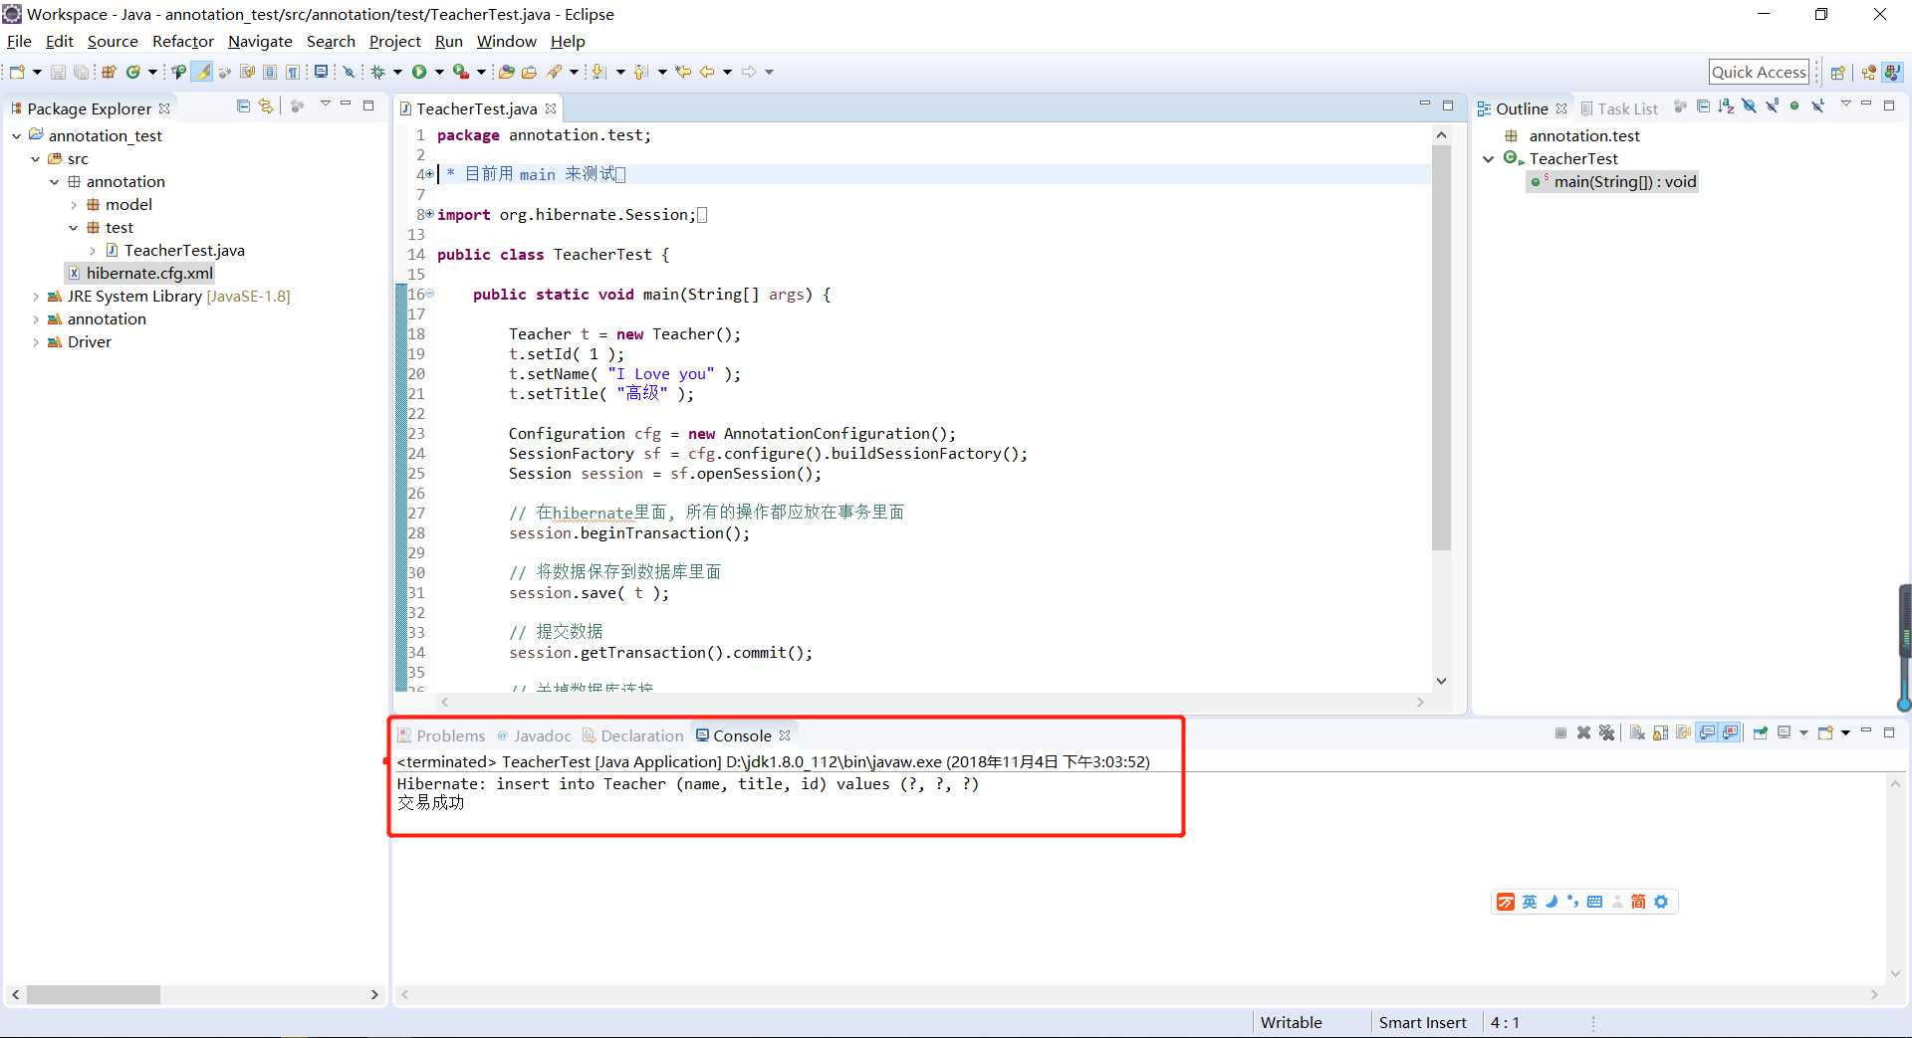This screenshot has height=1038, width=1912.
Task: Toggle Show Console on Standard Error
Action: [x=1731, y=733]
